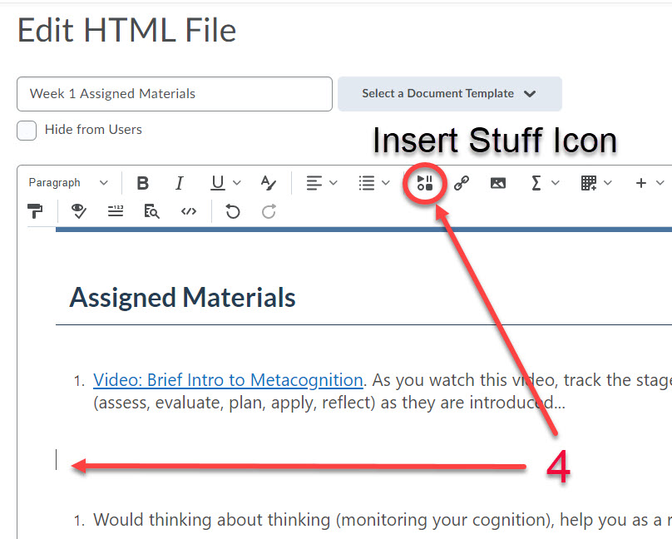
Task: Open the Video: Brief Intro to Metacognition link
Action: click(x=228, y=379)
